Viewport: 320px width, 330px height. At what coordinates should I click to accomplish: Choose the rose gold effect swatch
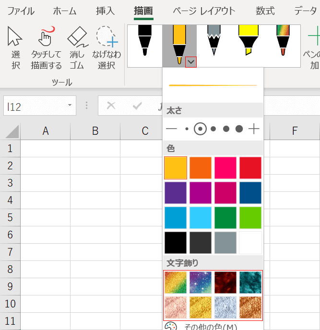point(176,307)
